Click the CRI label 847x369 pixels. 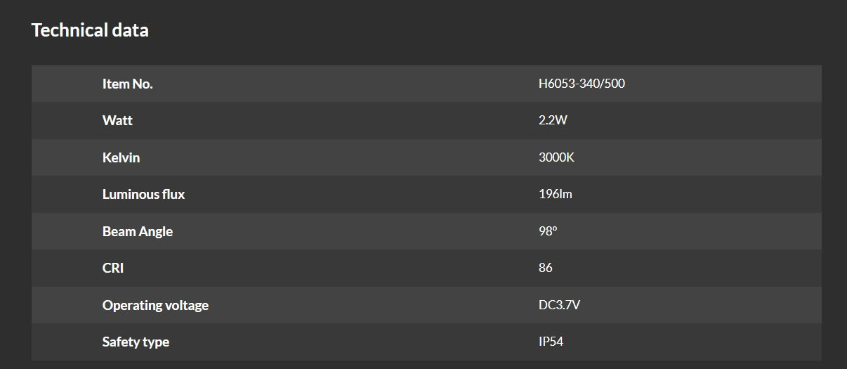coord(113,268)
